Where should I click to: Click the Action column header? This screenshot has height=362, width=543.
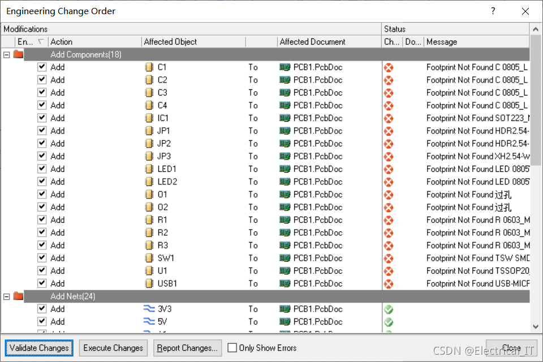95,41
